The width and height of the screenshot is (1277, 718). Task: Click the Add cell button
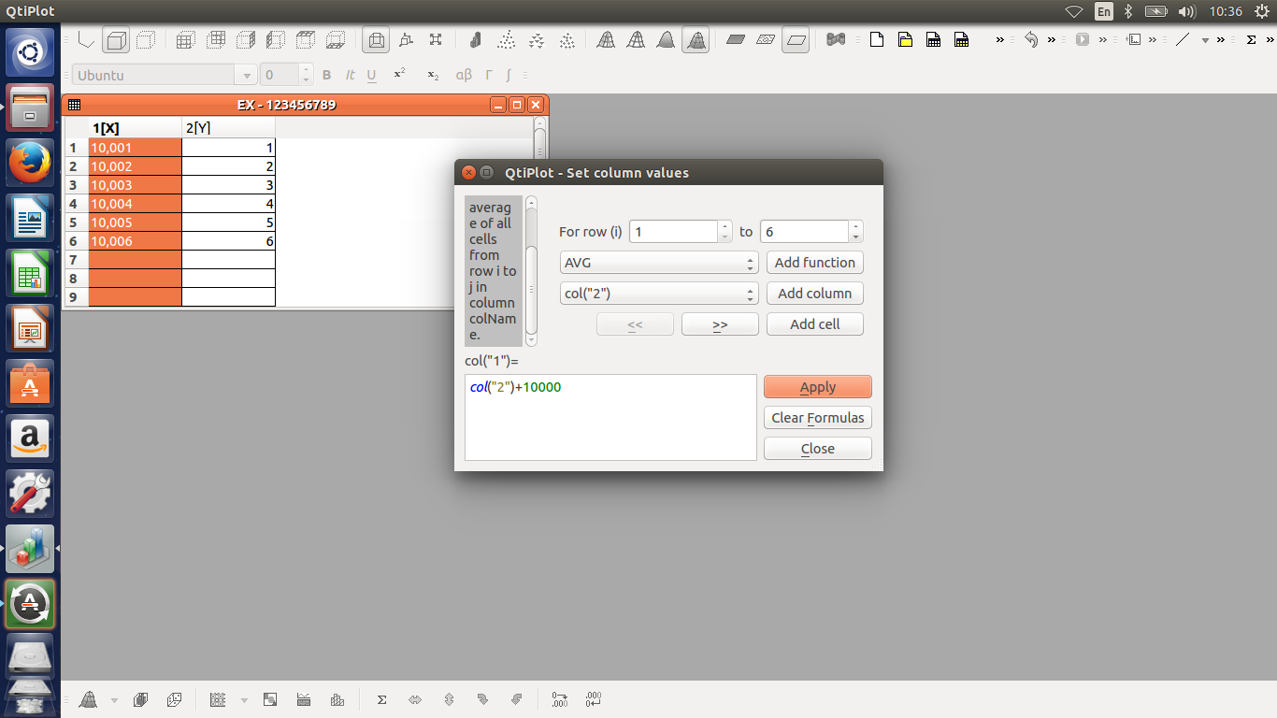815,324
